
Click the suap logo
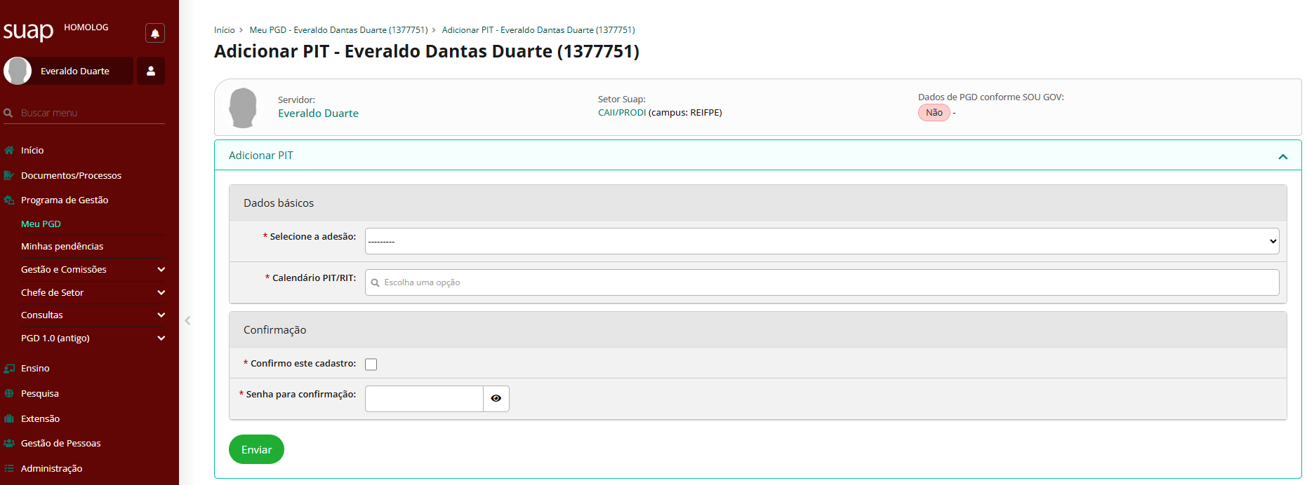28,31
